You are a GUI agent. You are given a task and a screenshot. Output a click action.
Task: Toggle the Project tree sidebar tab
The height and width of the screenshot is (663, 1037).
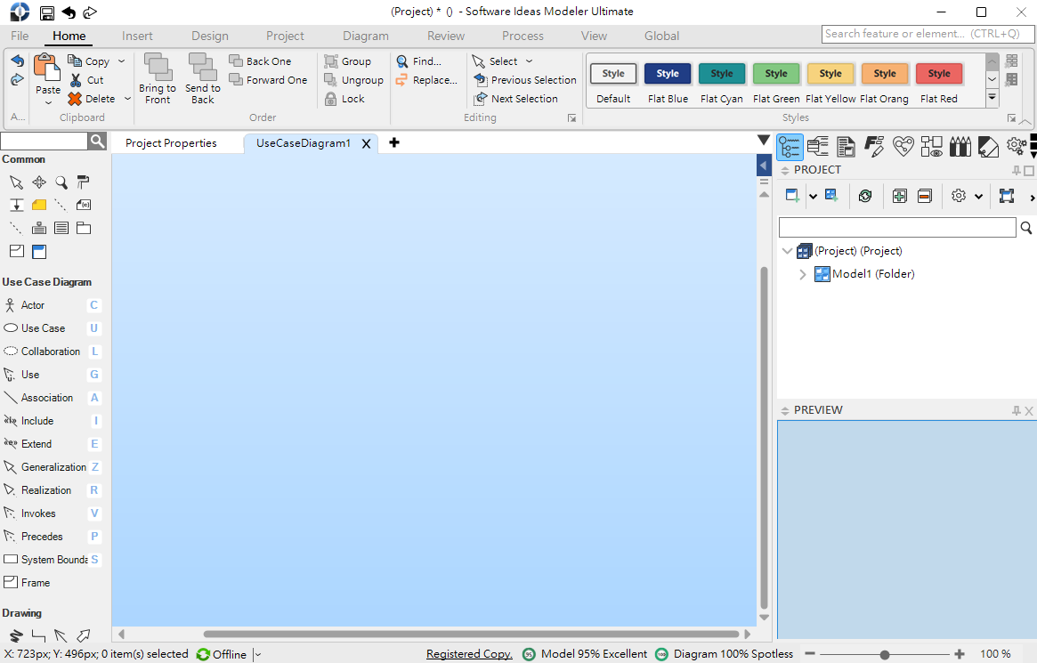pos(790,147)
